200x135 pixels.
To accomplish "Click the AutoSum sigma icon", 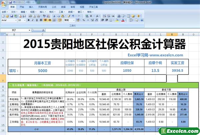I will [91, 16].
